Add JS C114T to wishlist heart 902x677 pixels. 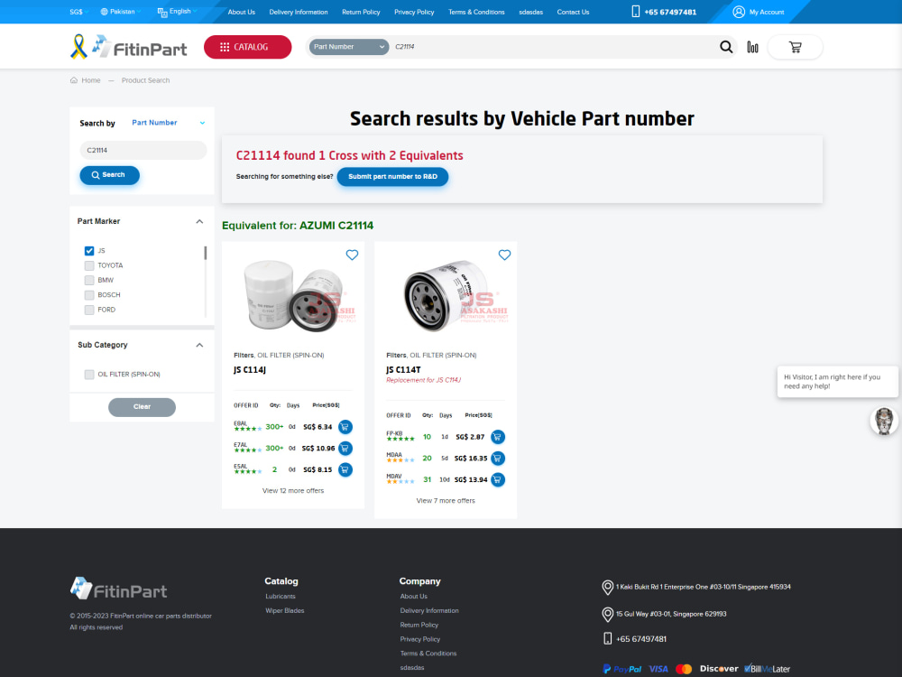click(504, 255)
